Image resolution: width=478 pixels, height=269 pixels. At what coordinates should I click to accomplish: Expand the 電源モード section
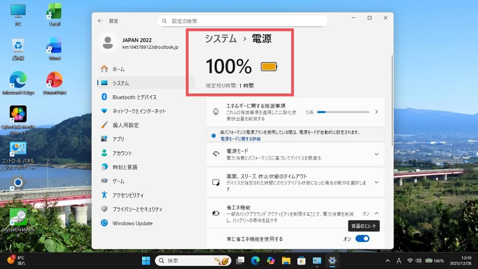click(377, 154)
